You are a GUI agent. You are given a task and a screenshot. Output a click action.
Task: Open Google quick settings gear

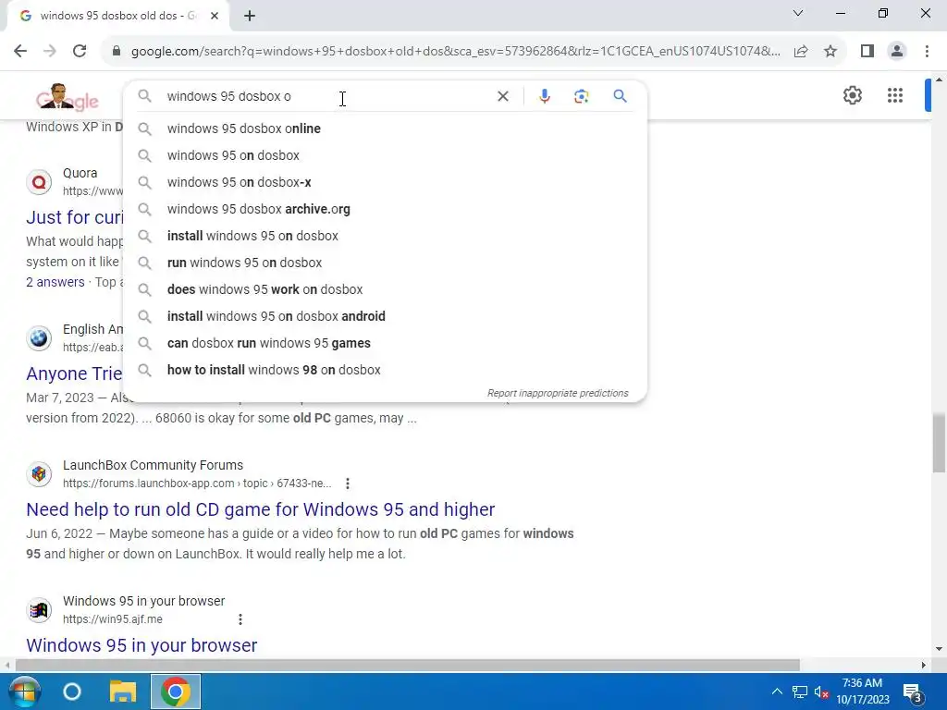click(852, 95)
